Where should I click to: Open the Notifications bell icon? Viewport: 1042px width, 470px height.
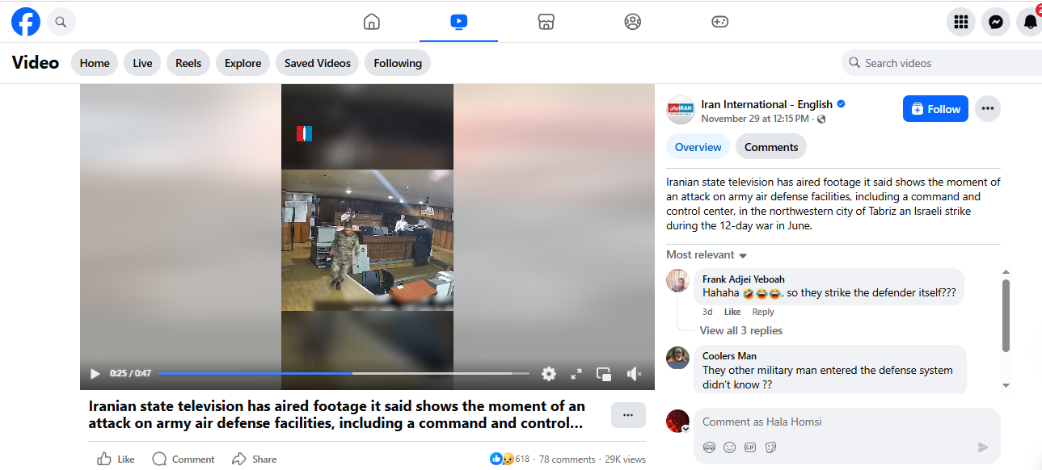(x=1029, y=23)
